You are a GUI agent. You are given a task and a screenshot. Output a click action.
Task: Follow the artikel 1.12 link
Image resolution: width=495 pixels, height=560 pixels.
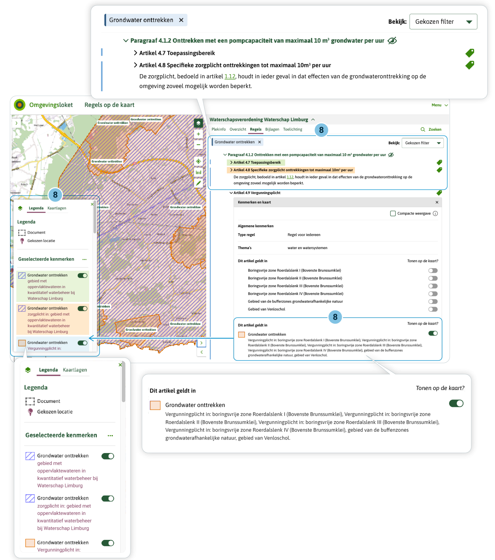coord(290,177)
